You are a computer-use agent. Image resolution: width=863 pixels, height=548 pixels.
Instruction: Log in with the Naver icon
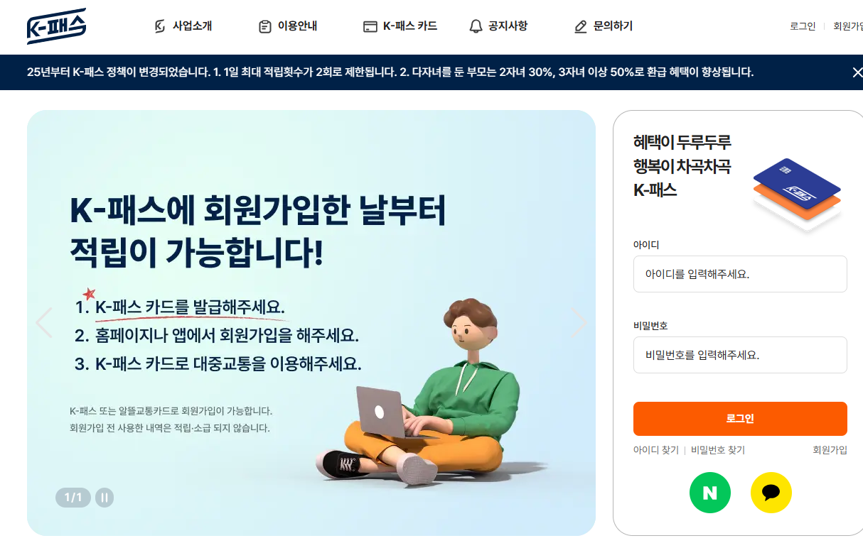(x=710, y=493)
